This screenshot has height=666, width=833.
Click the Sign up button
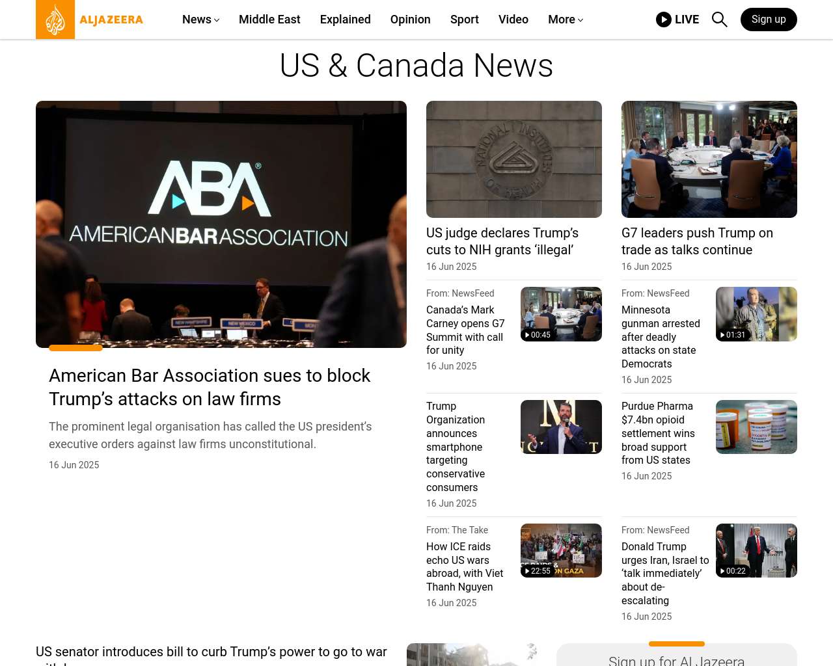point(769,20)
